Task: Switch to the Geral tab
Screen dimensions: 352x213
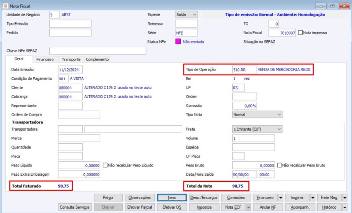Action: click(19, 59)
